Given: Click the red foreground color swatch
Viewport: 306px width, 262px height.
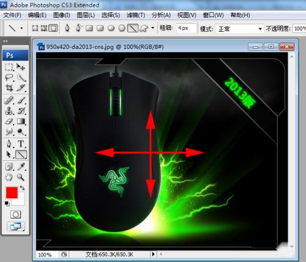Looking at the screenshot, I should point(12,193).
